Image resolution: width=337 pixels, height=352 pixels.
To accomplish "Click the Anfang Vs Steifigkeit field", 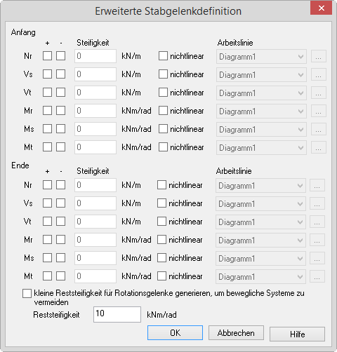I will [x=95, y=74].
